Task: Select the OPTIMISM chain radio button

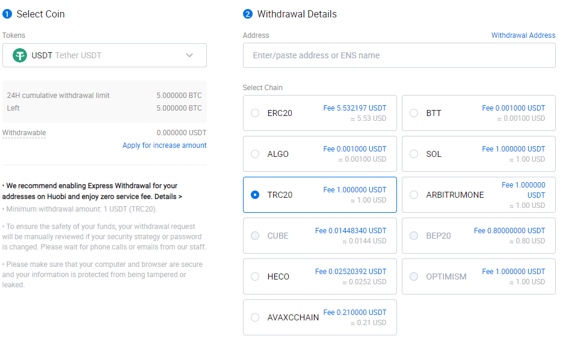Action: click(x=414, y=276)
